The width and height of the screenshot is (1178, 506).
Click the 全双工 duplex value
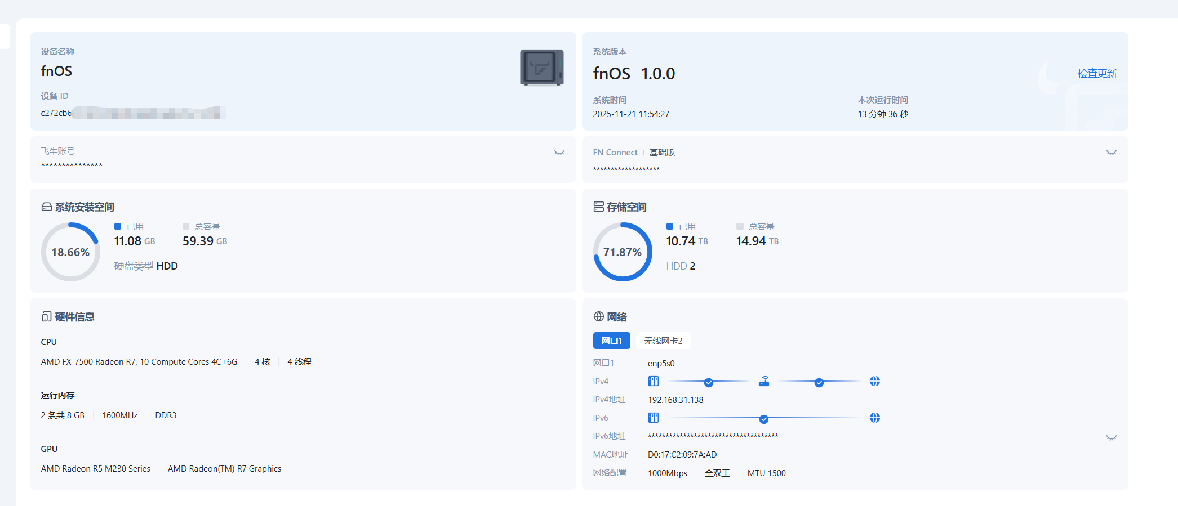pyautogui.click(x=717, y=473)
